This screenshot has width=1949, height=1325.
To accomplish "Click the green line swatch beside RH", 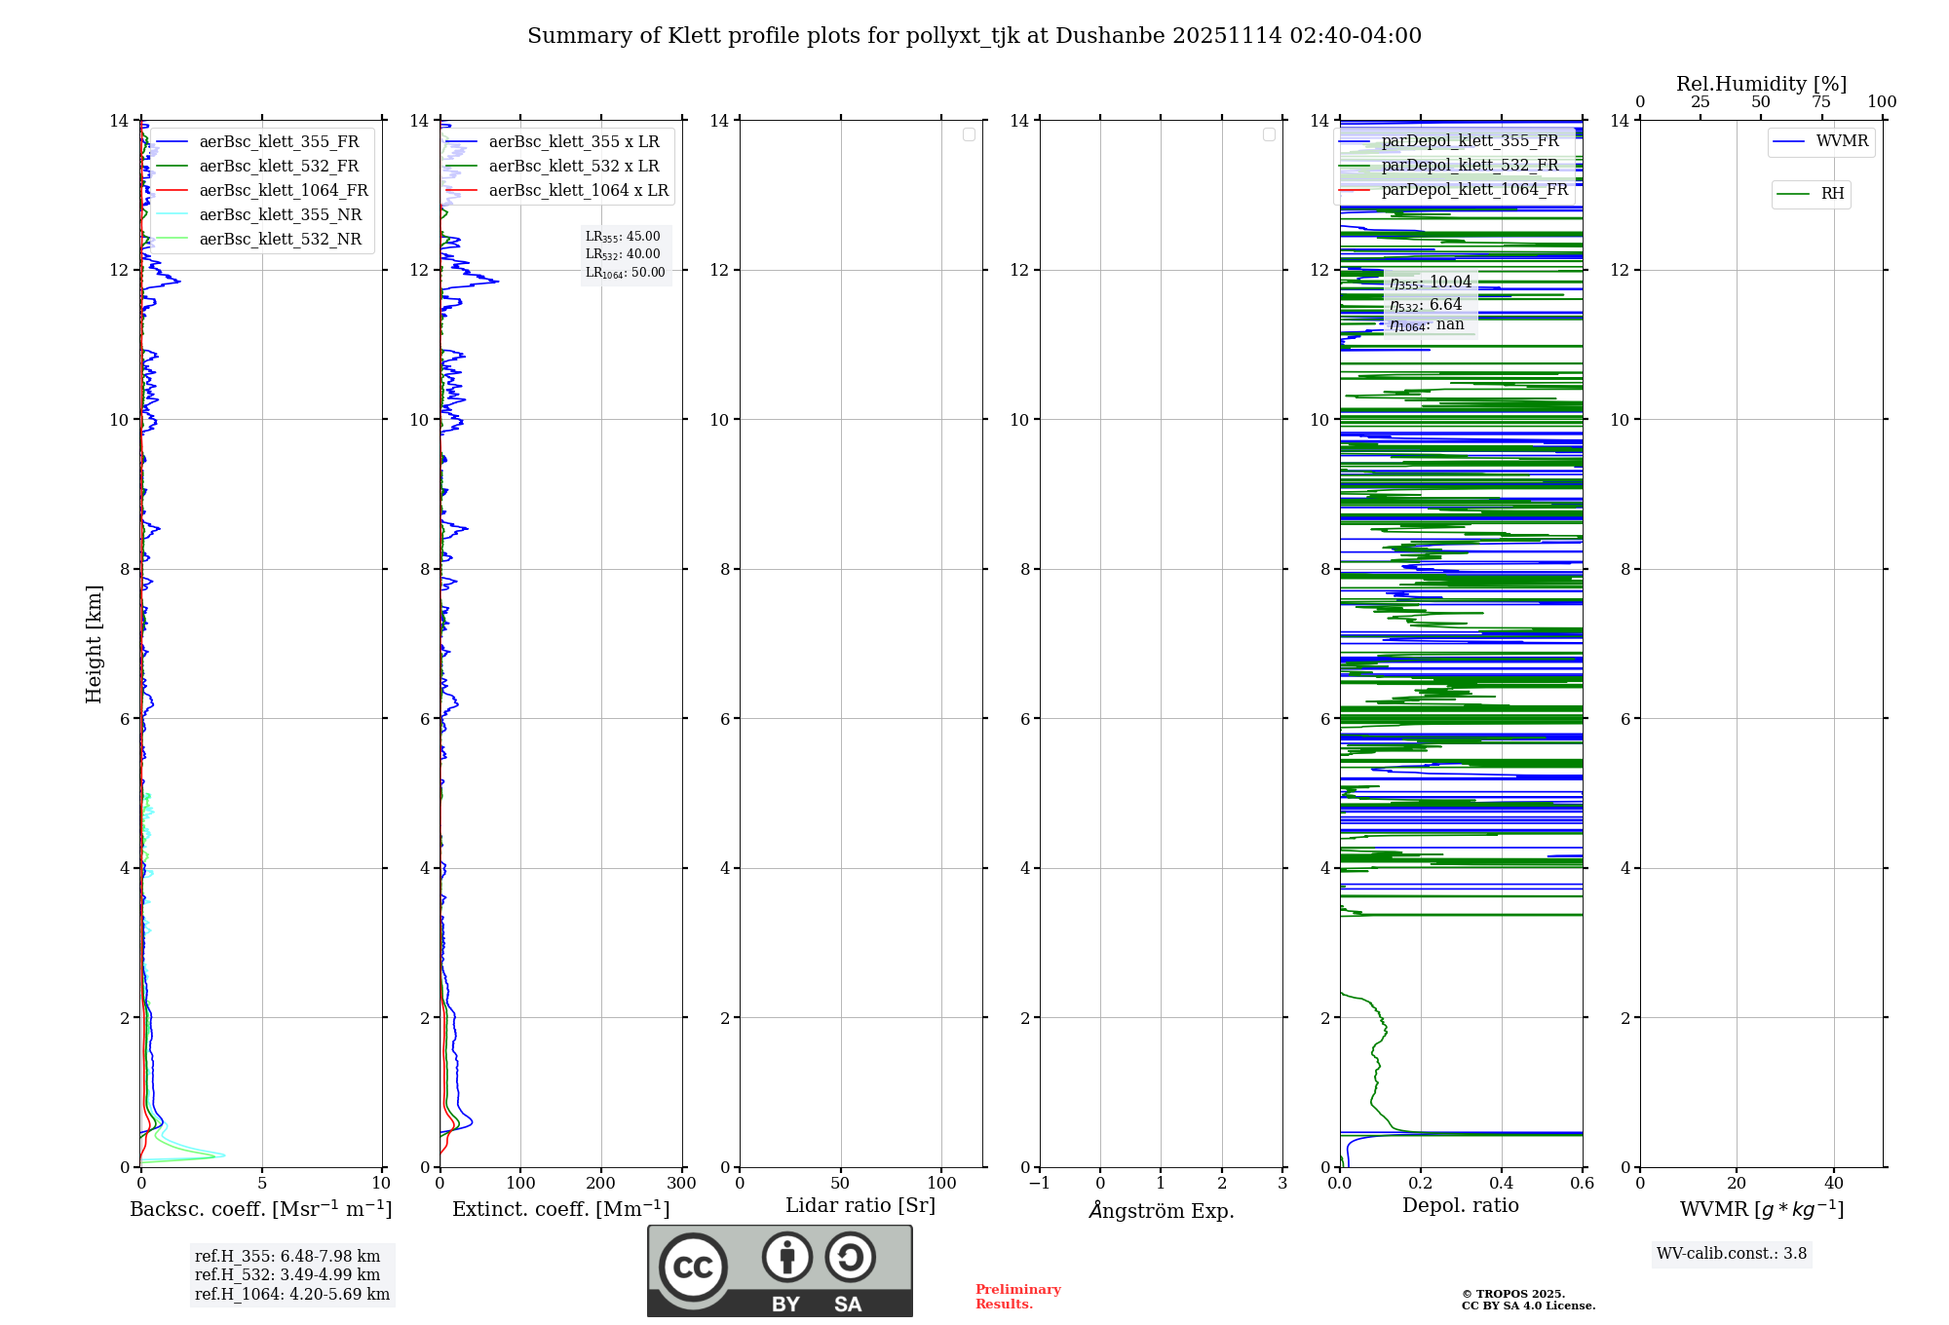I will click(x=1793, y=195).
